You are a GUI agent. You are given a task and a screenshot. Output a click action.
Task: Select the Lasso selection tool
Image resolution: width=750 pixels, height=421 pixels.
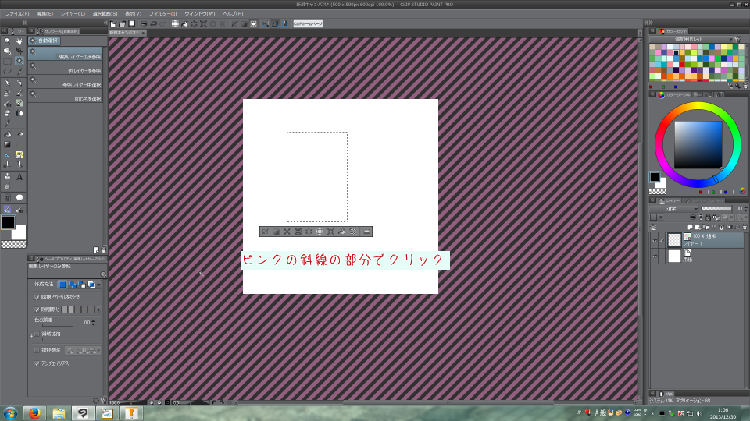7,72
